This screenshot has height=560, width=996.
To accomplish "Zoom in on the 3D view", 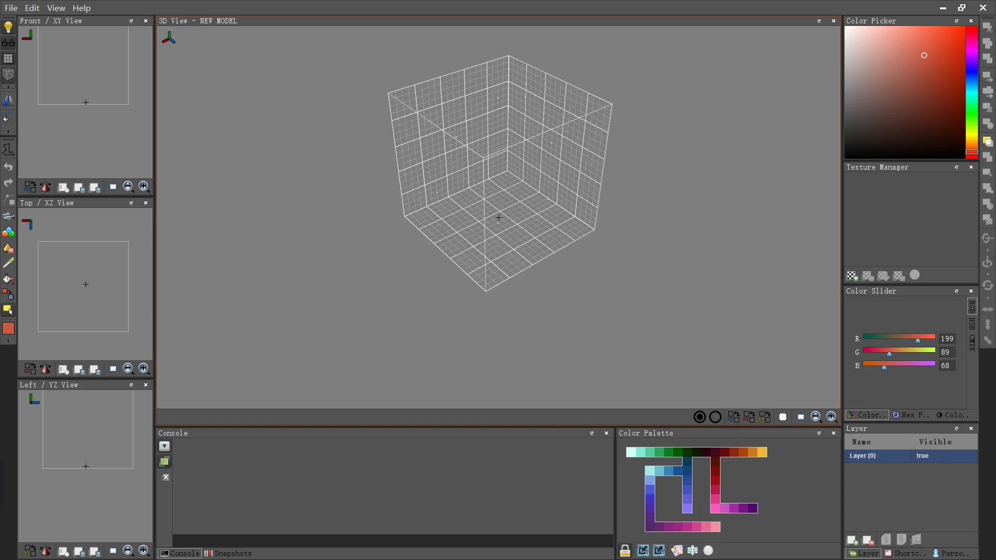I will click(831, 416).
